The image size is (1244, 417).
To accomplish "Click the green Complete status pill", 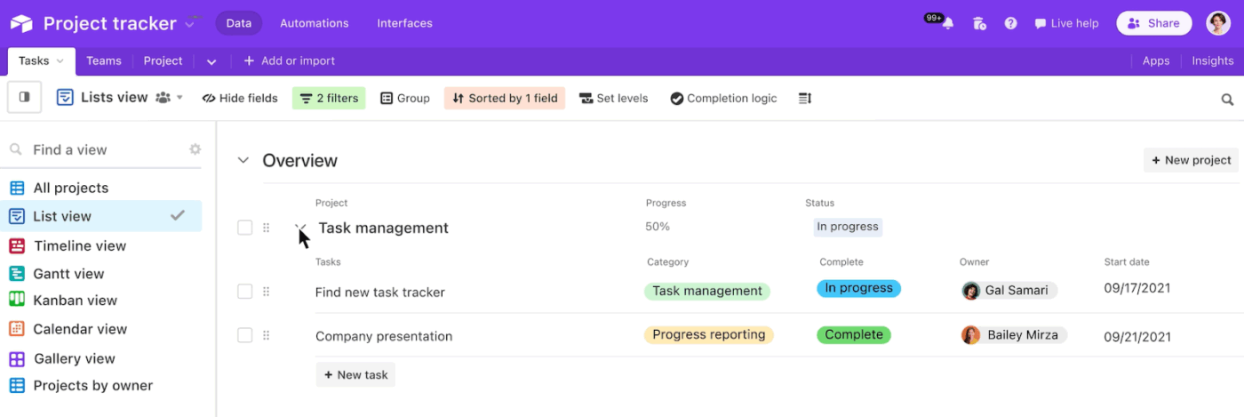I will (854, 335).
